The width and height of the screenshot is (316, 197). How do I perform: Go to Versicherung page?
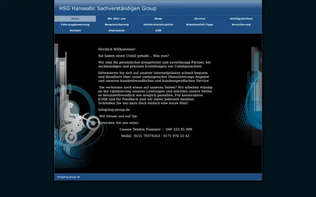[241, 25]
